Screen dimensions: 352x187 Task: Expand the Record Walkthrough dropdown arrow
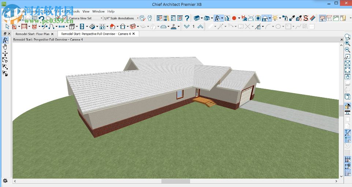pos(239,18)
